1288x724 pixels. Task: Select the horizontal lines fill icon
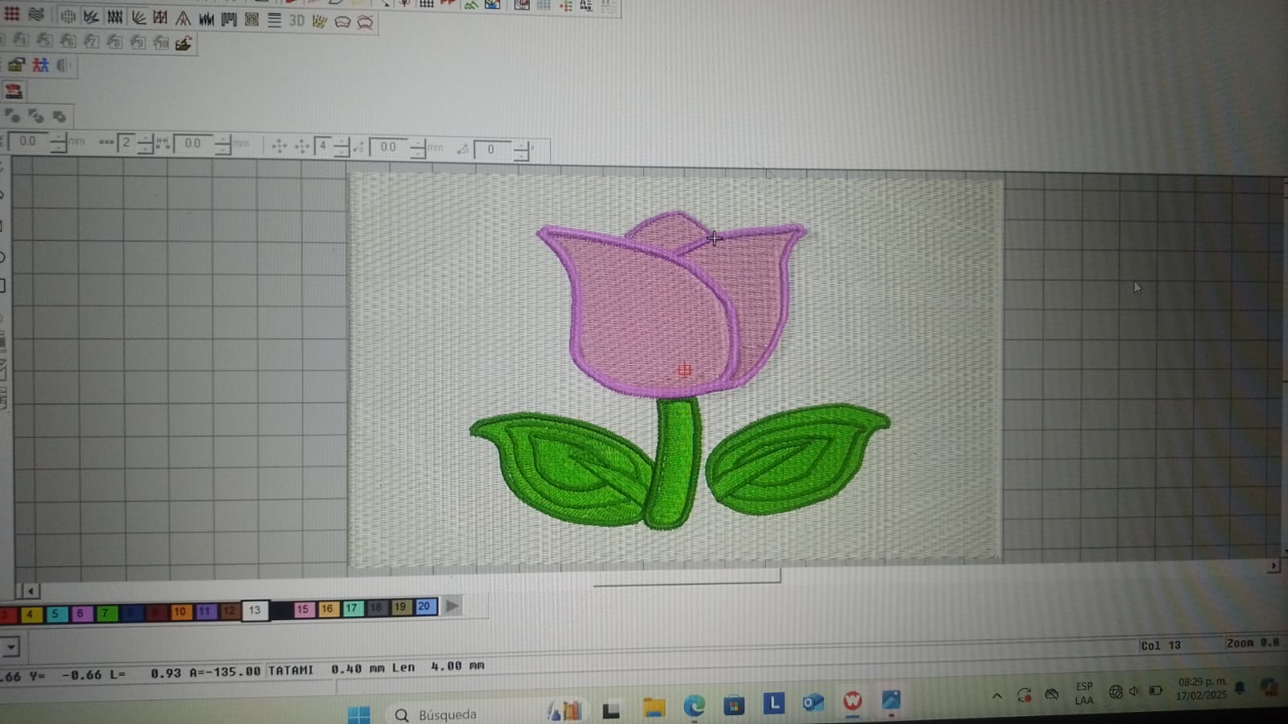(274, 20)
